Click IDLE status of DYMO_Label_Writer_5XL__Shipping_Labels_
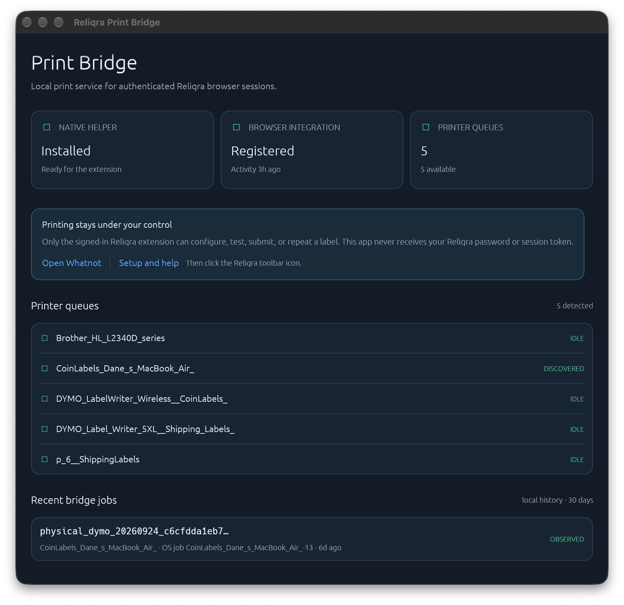This screenshot has width=624, height=605. (x=577, y=429)
